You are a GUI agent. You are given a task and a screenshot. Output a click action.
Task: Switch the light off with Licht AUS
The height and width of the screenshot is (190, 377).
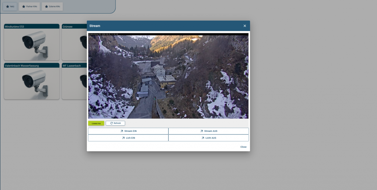(x=208, y=138)
